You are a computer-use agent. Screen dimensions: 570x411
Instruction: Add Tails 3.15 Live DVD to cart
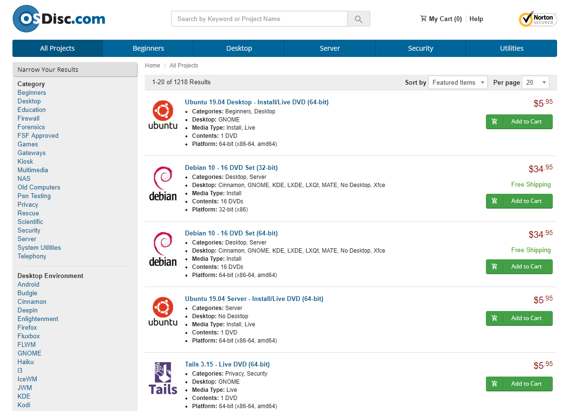click(519, 384)
